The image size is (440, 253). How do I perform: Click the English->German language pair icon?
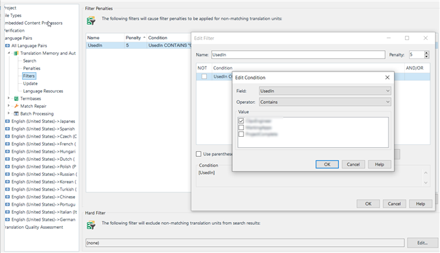click(x=8, y=219)
